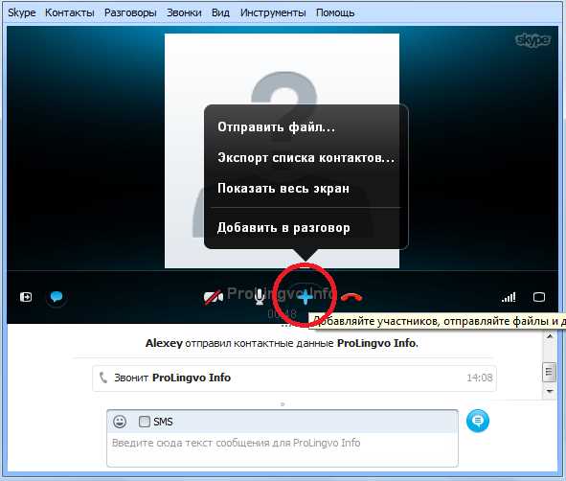Enable the SMS checkbox
This screenshot has height=481, width=566.
pyautogui.click(x=145, y=422)
